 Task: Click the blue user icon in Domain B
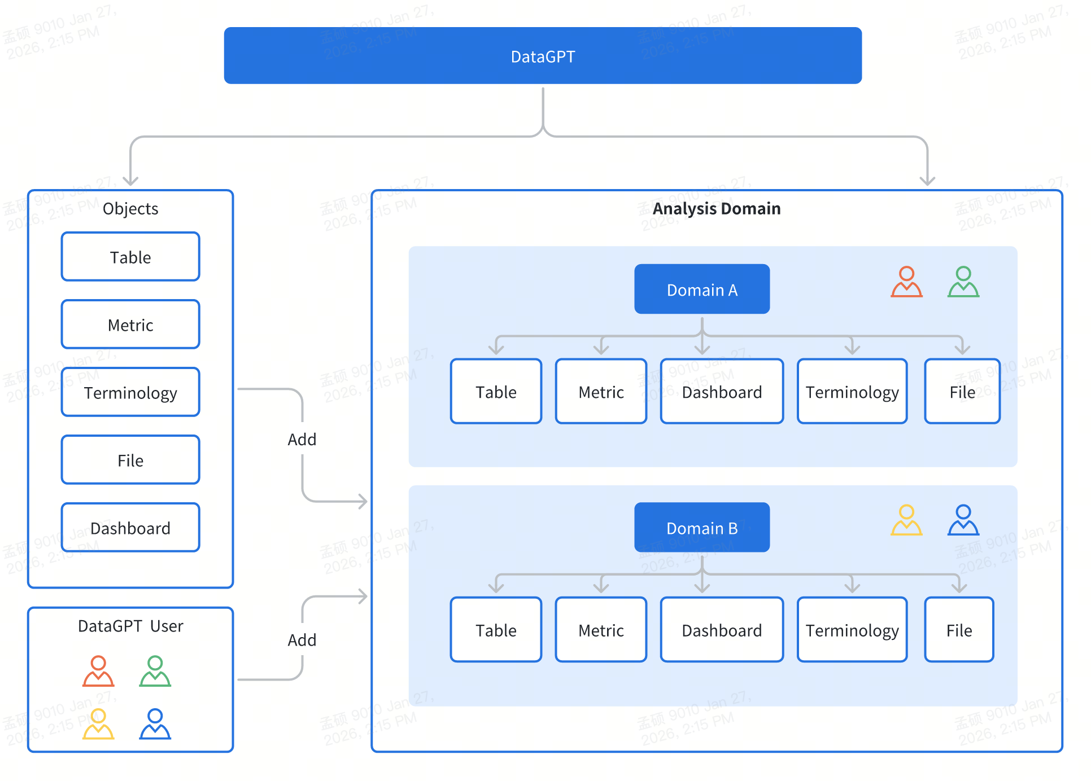tap(963, 520)
